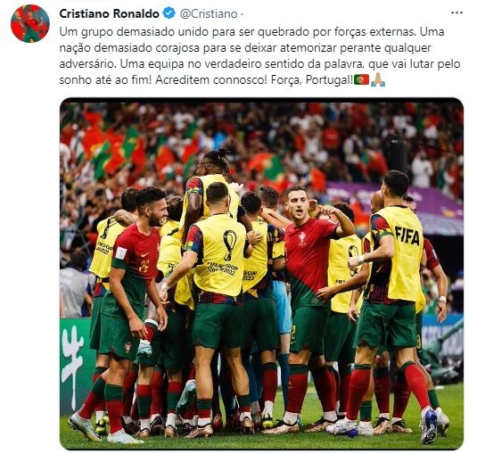Open the Cristiano Ronaldo display name link
Screen dimensions: 477x454
click(x=109, y=13)
